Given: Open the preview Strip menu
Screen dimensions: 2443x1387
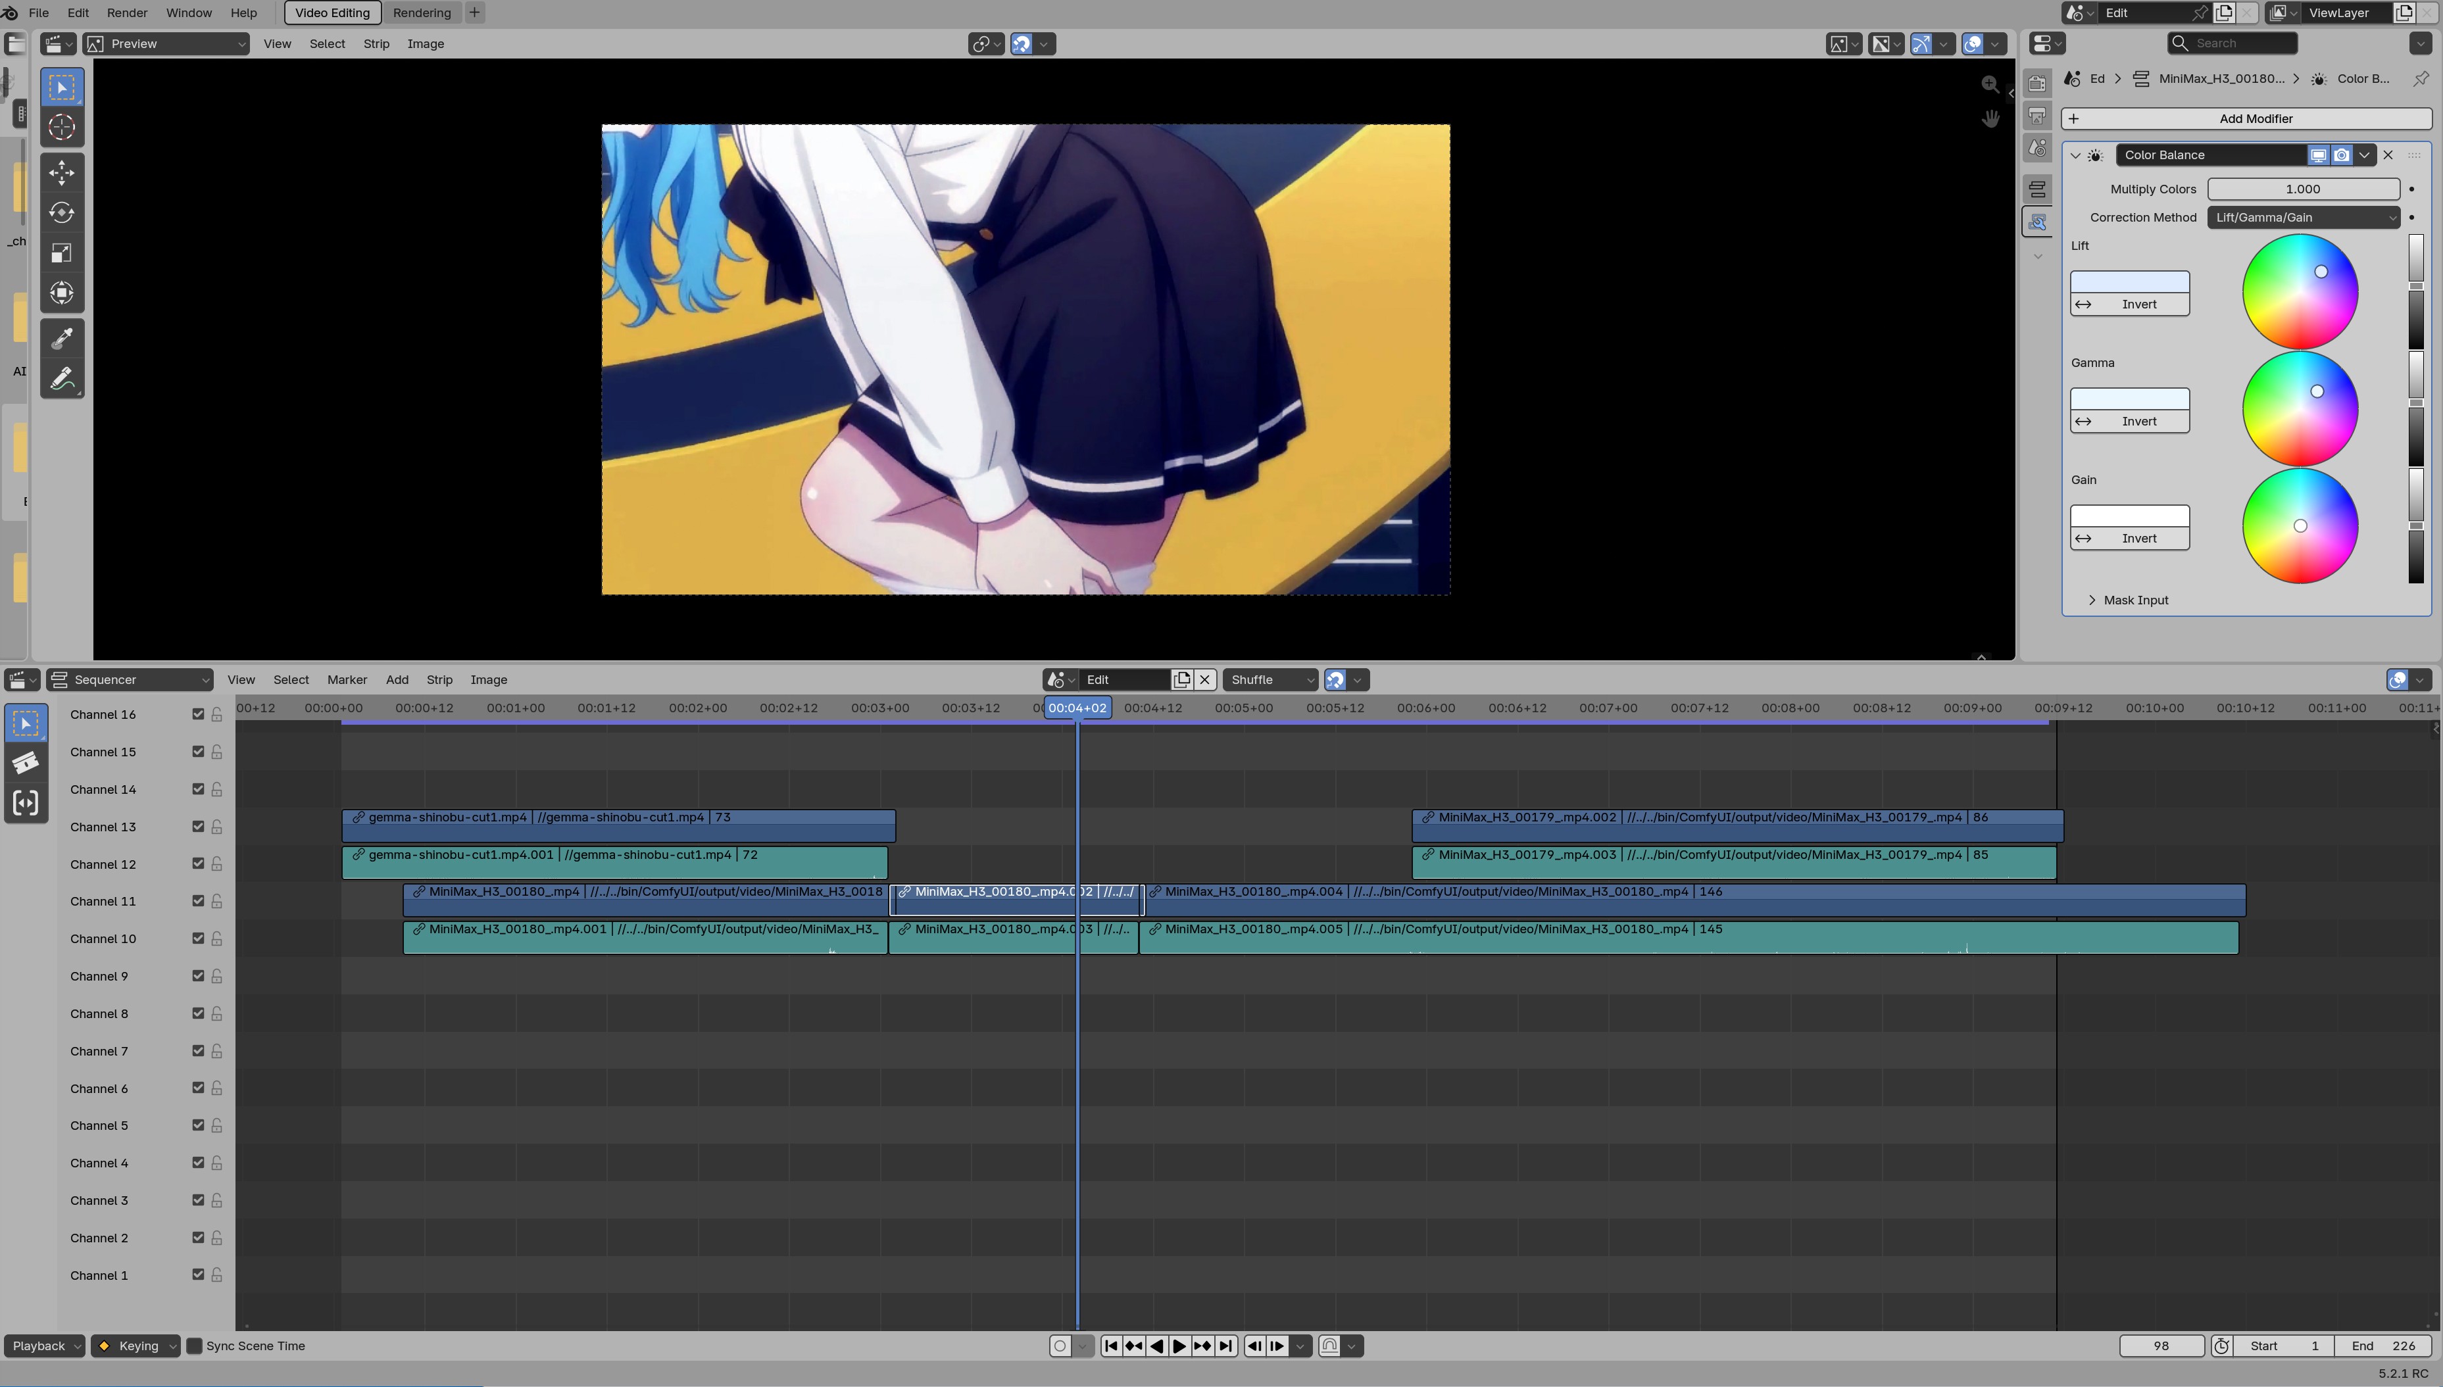Looking at the screenshot, I should click(x=376, y=44).
